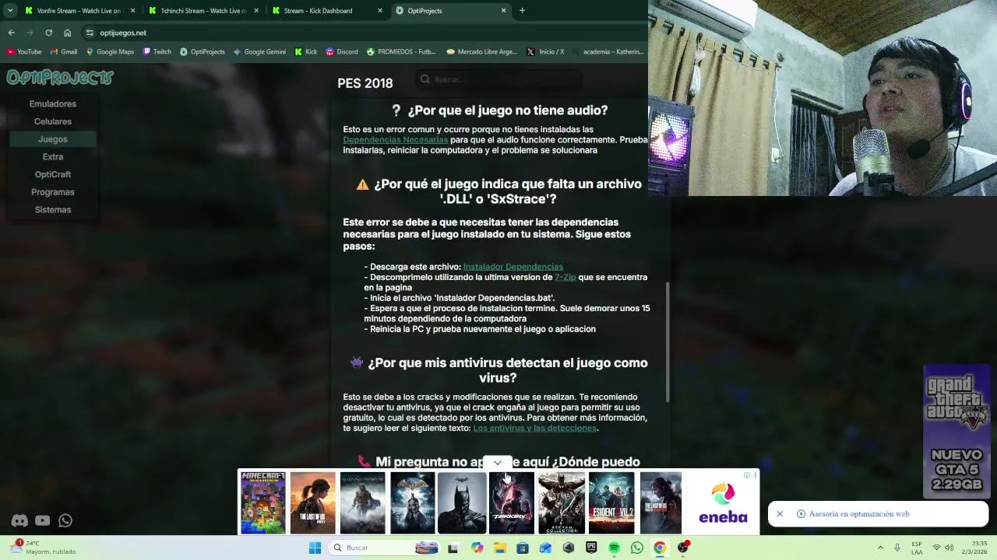Collapse the bottom ad banner chevron
997x560 pixels.
point(497,463)
